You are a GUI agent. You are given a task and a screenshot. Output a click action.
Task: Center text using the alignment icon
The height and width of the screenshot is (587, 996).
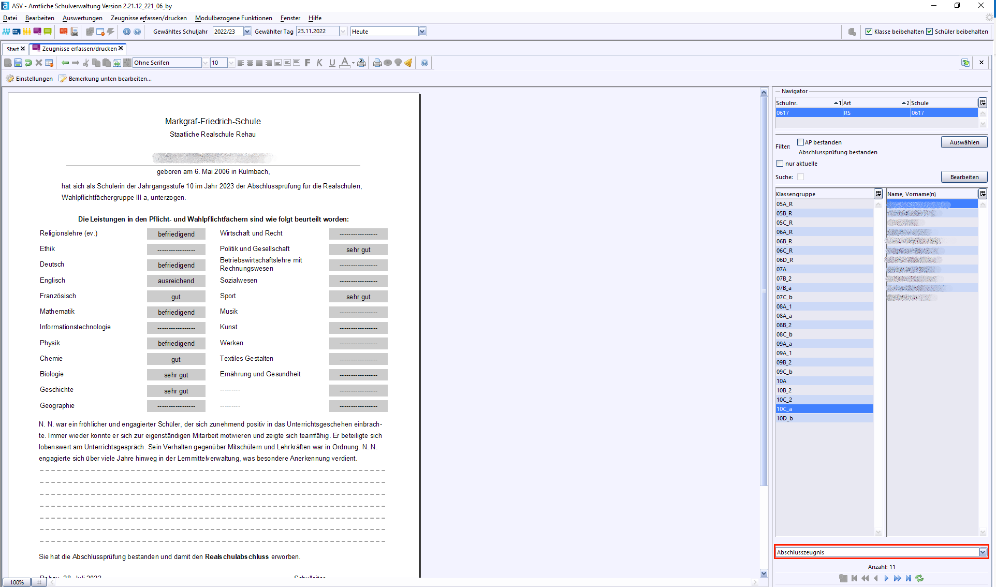coord(250,63)
